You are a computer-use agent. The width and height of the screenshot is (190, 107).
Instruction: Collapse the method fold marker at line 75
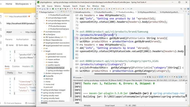pos(79,35)
